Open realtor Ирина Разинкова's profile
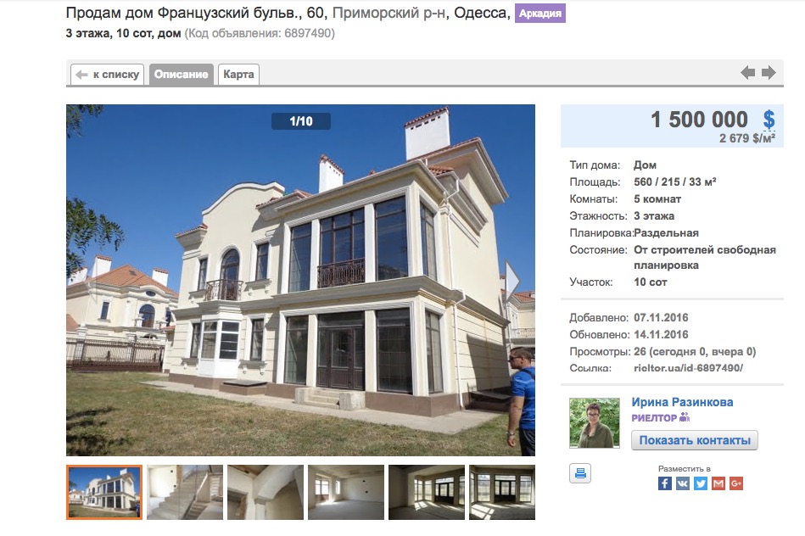This screenshot has width=805, height=536. (x=682, y=402)
